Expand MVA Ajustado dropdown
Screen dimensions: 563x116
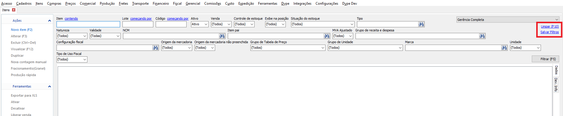coord(343,36)
